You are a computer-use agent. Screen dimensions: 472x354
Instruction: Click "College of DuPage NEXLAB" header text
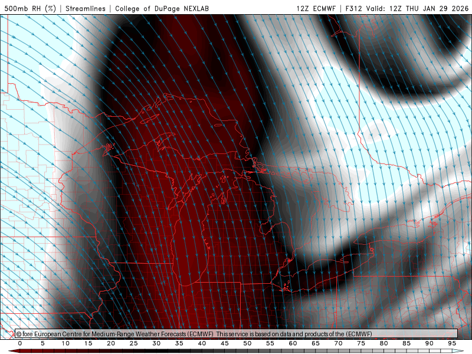coord(162,8)
